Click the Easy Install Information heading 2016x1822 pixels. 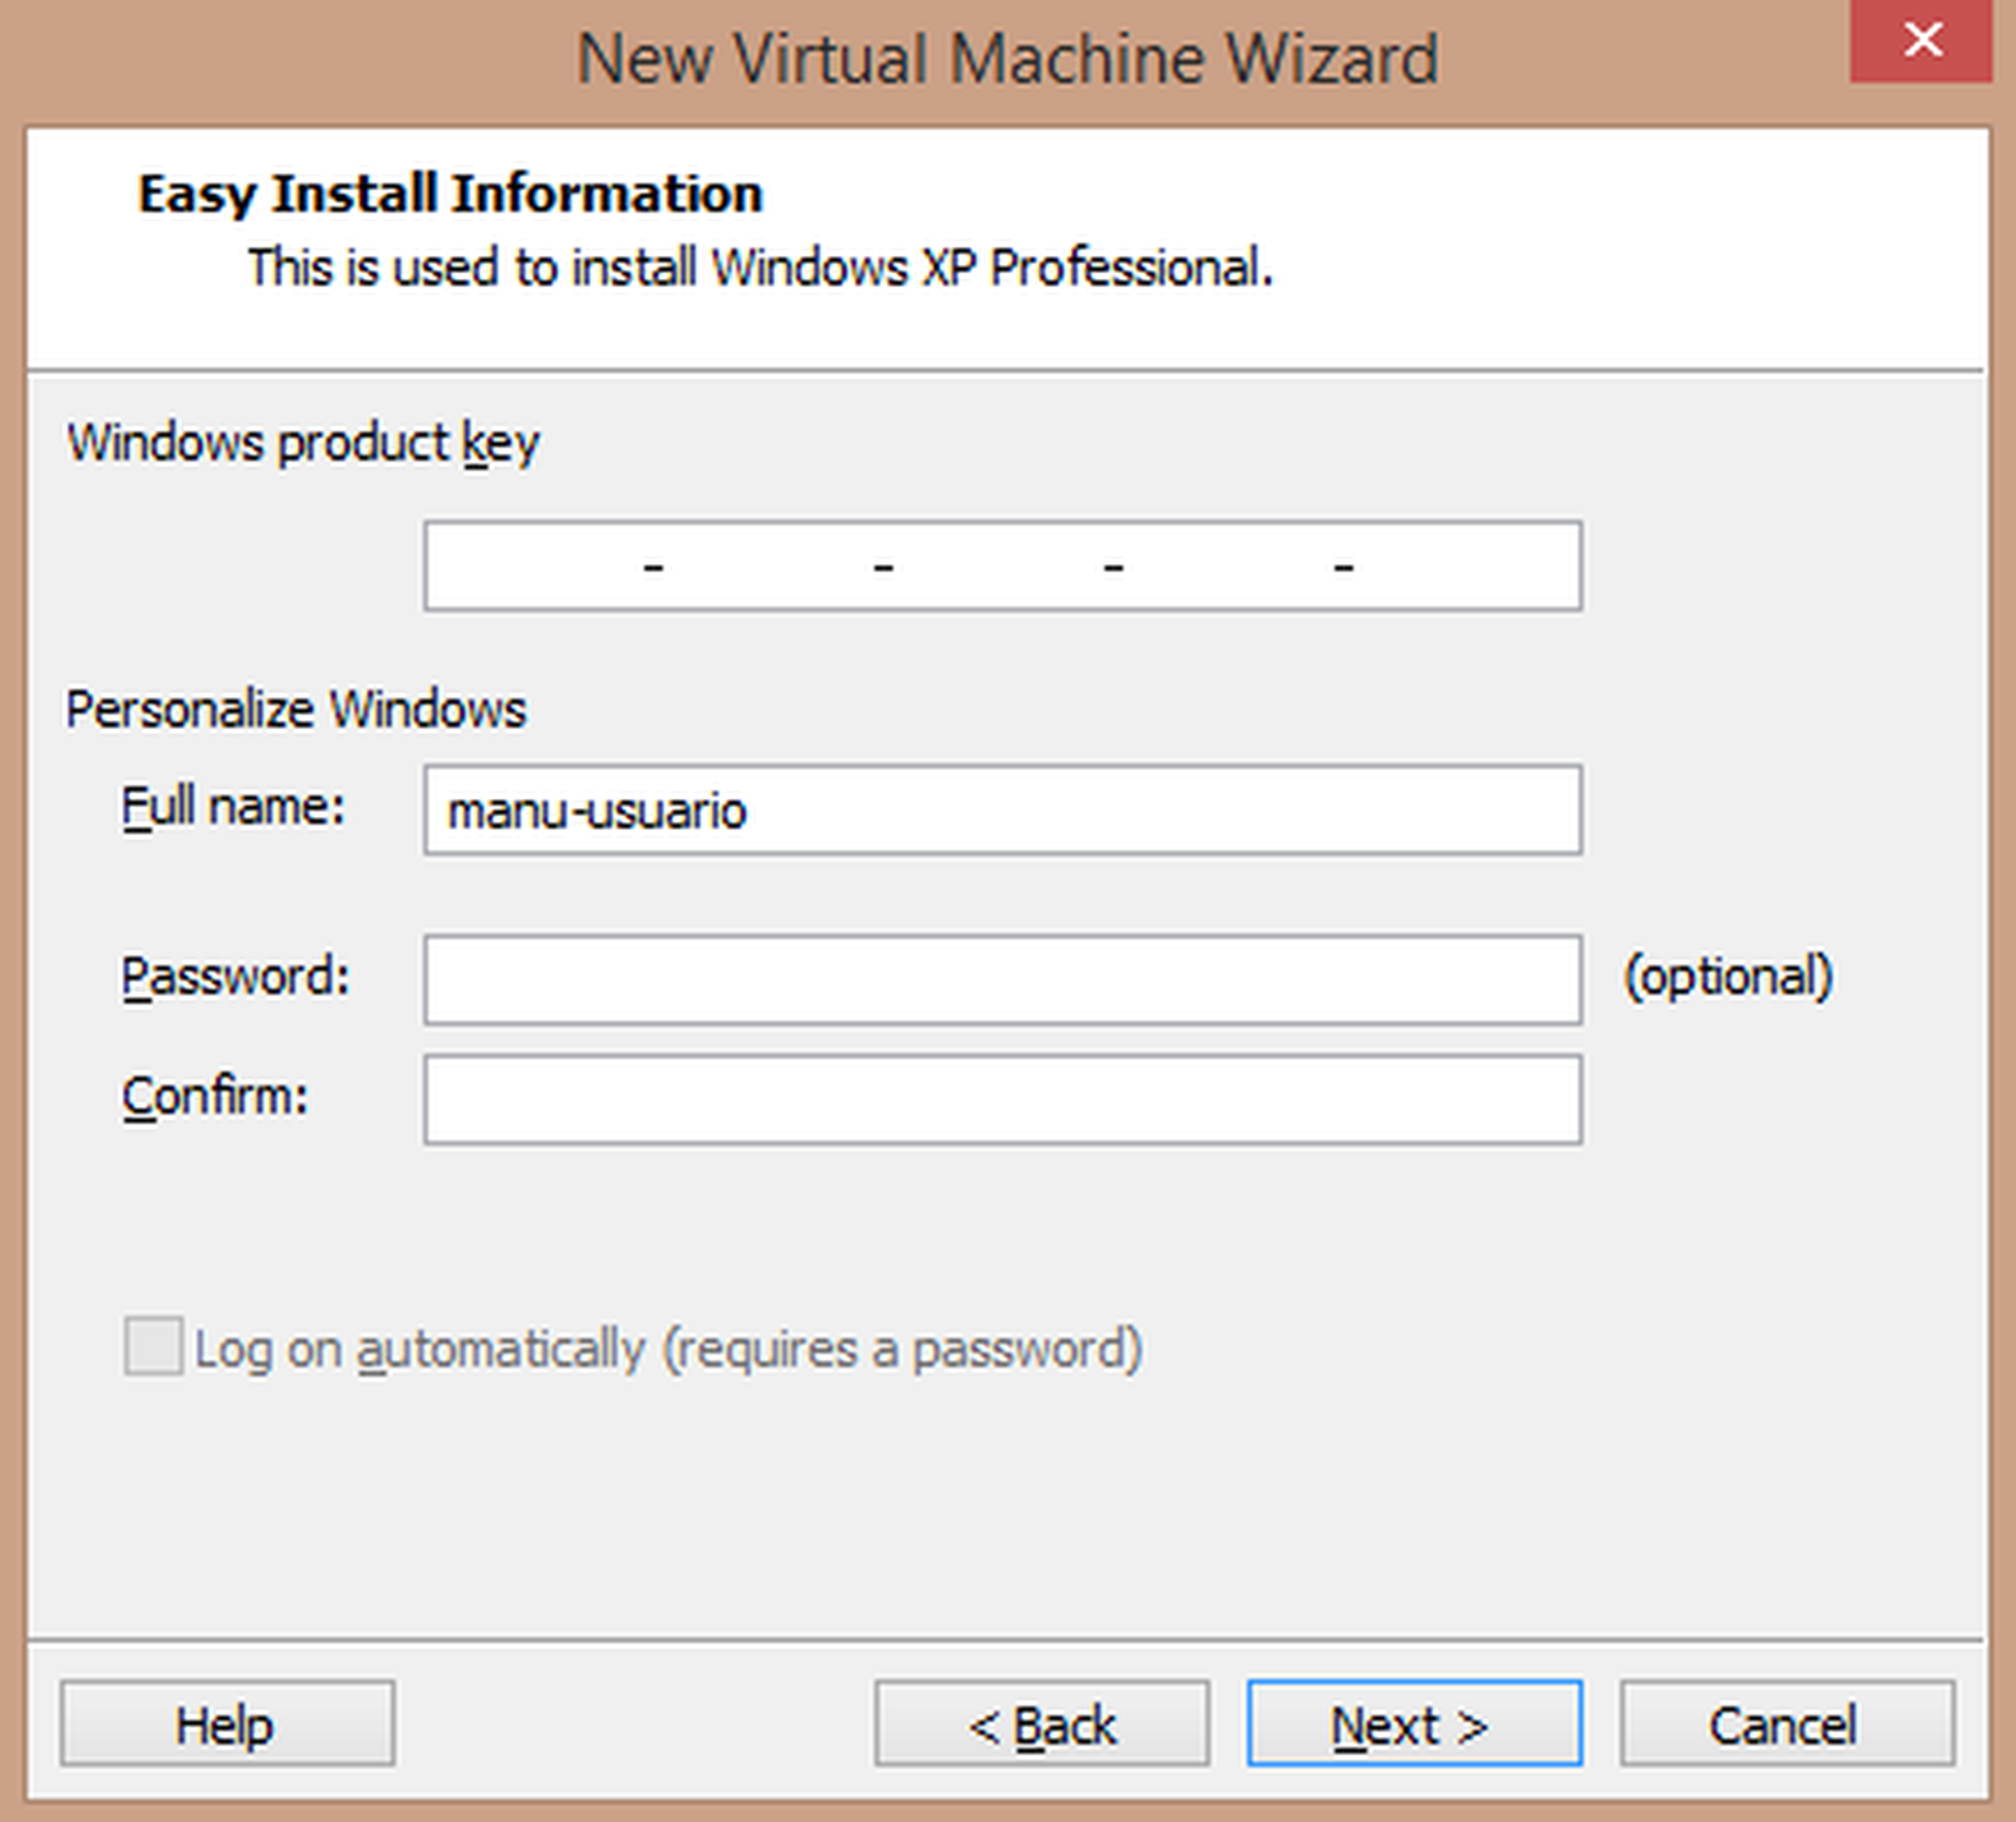point(450,194)
